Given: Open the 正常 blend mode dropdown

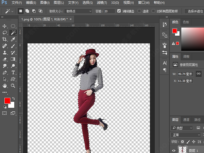Looking at the screenshot, I should pos(186,135).
